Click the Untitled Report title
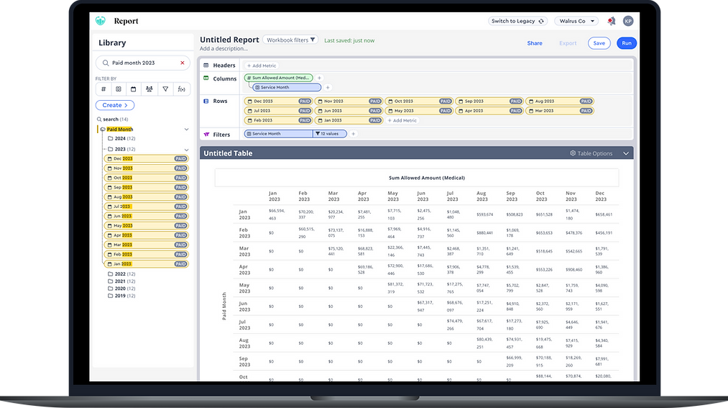 (229, 40)
